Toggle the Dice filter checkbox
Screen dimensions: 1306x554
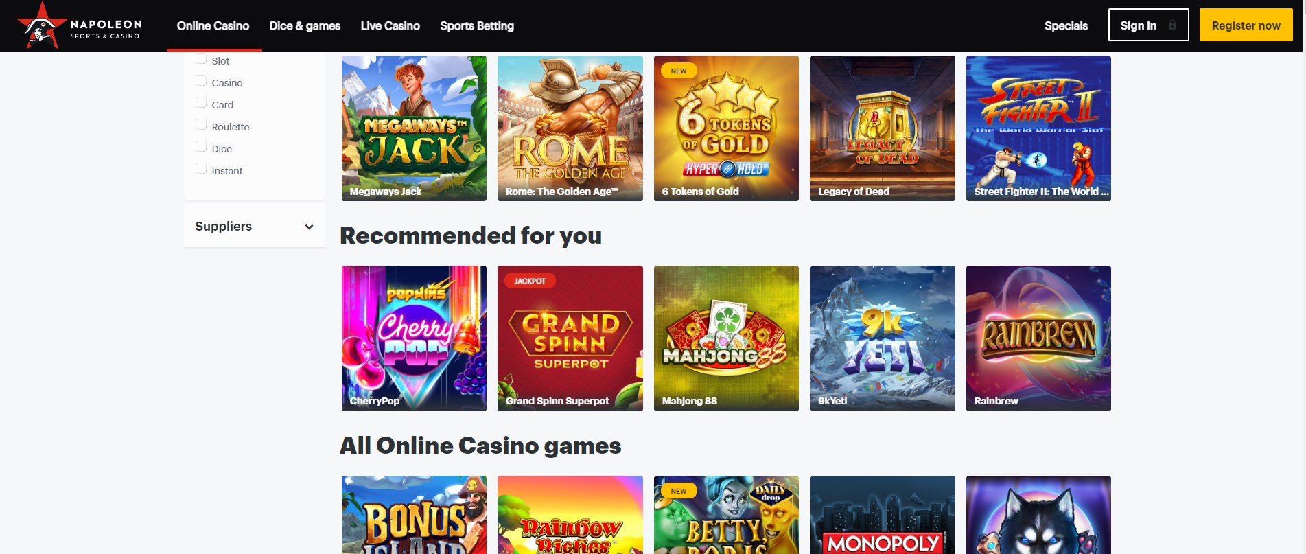tap(201, 147)
